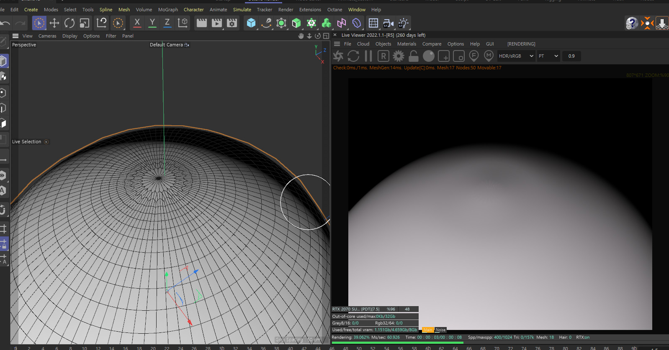This screenshot has width=669, height=350.
Task: Click the Undo arrow icon
Action: pyautogui.click(x=5, y=23)
